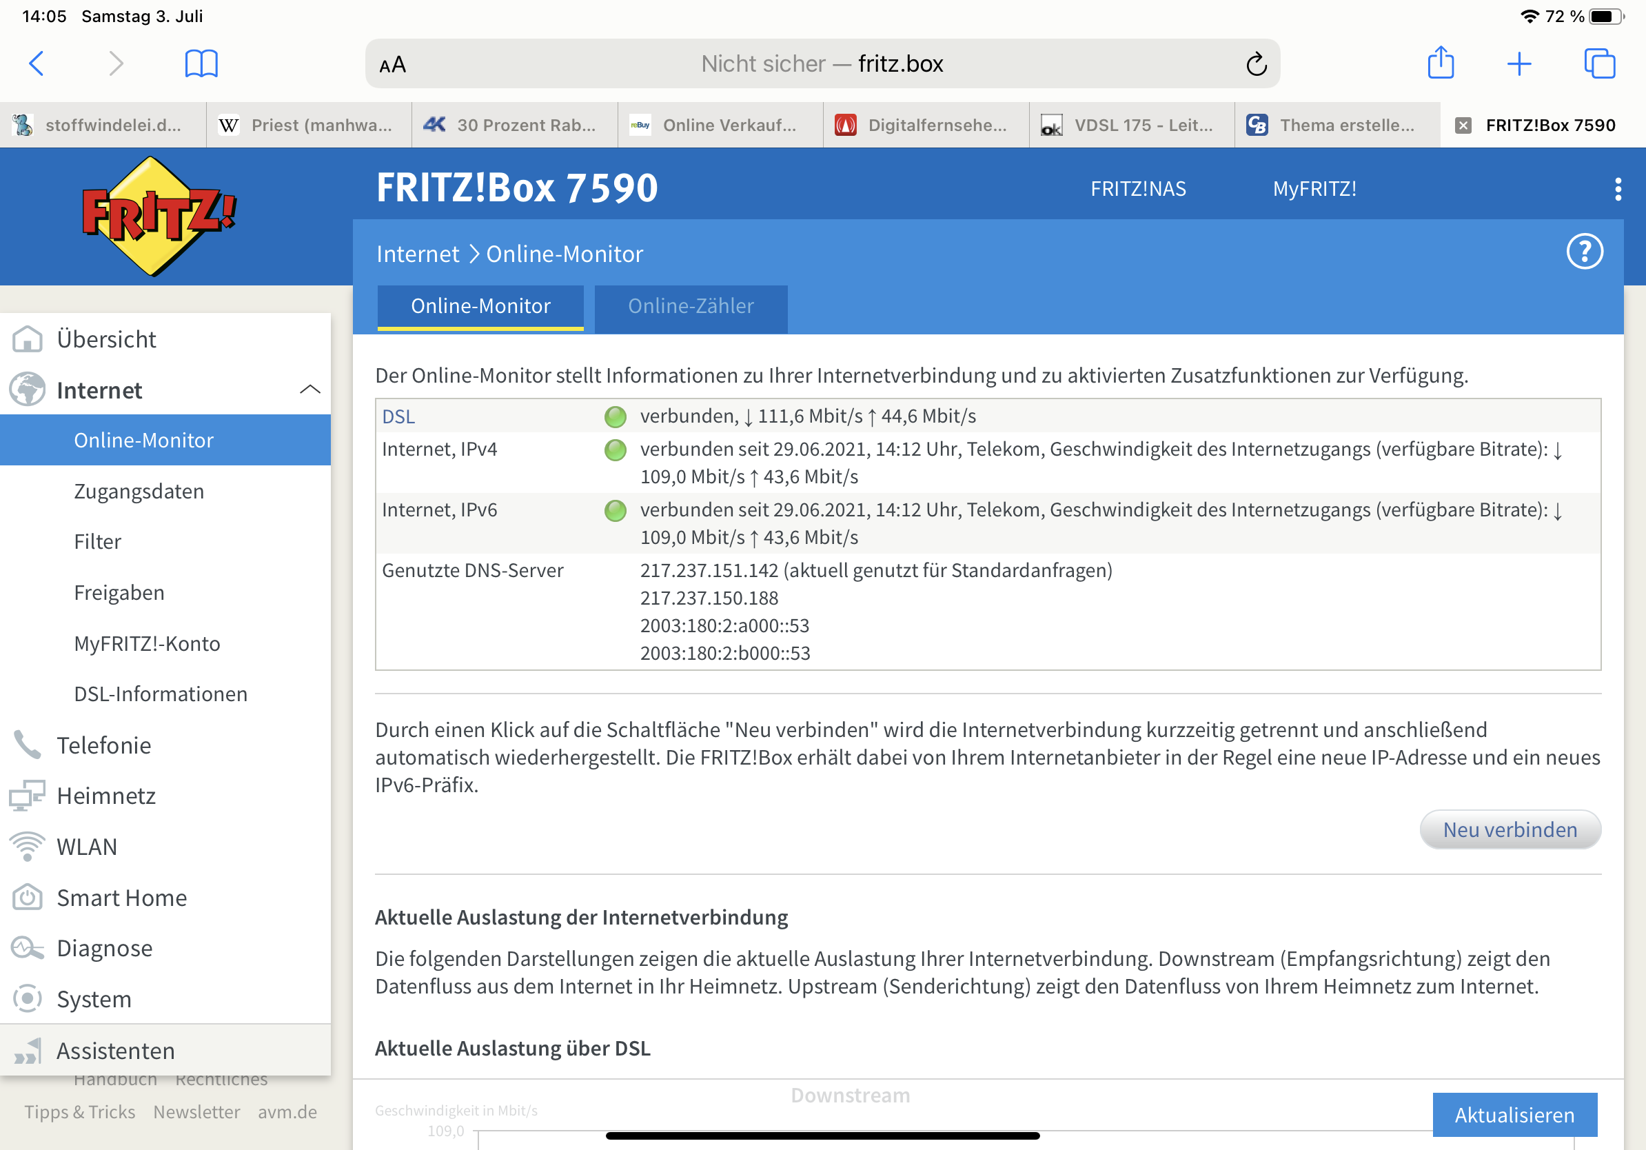Image resolution: width=1646 pixels, height=1150 pixels.
Task: Reload the page in Safari
Action: point(1255,65)
